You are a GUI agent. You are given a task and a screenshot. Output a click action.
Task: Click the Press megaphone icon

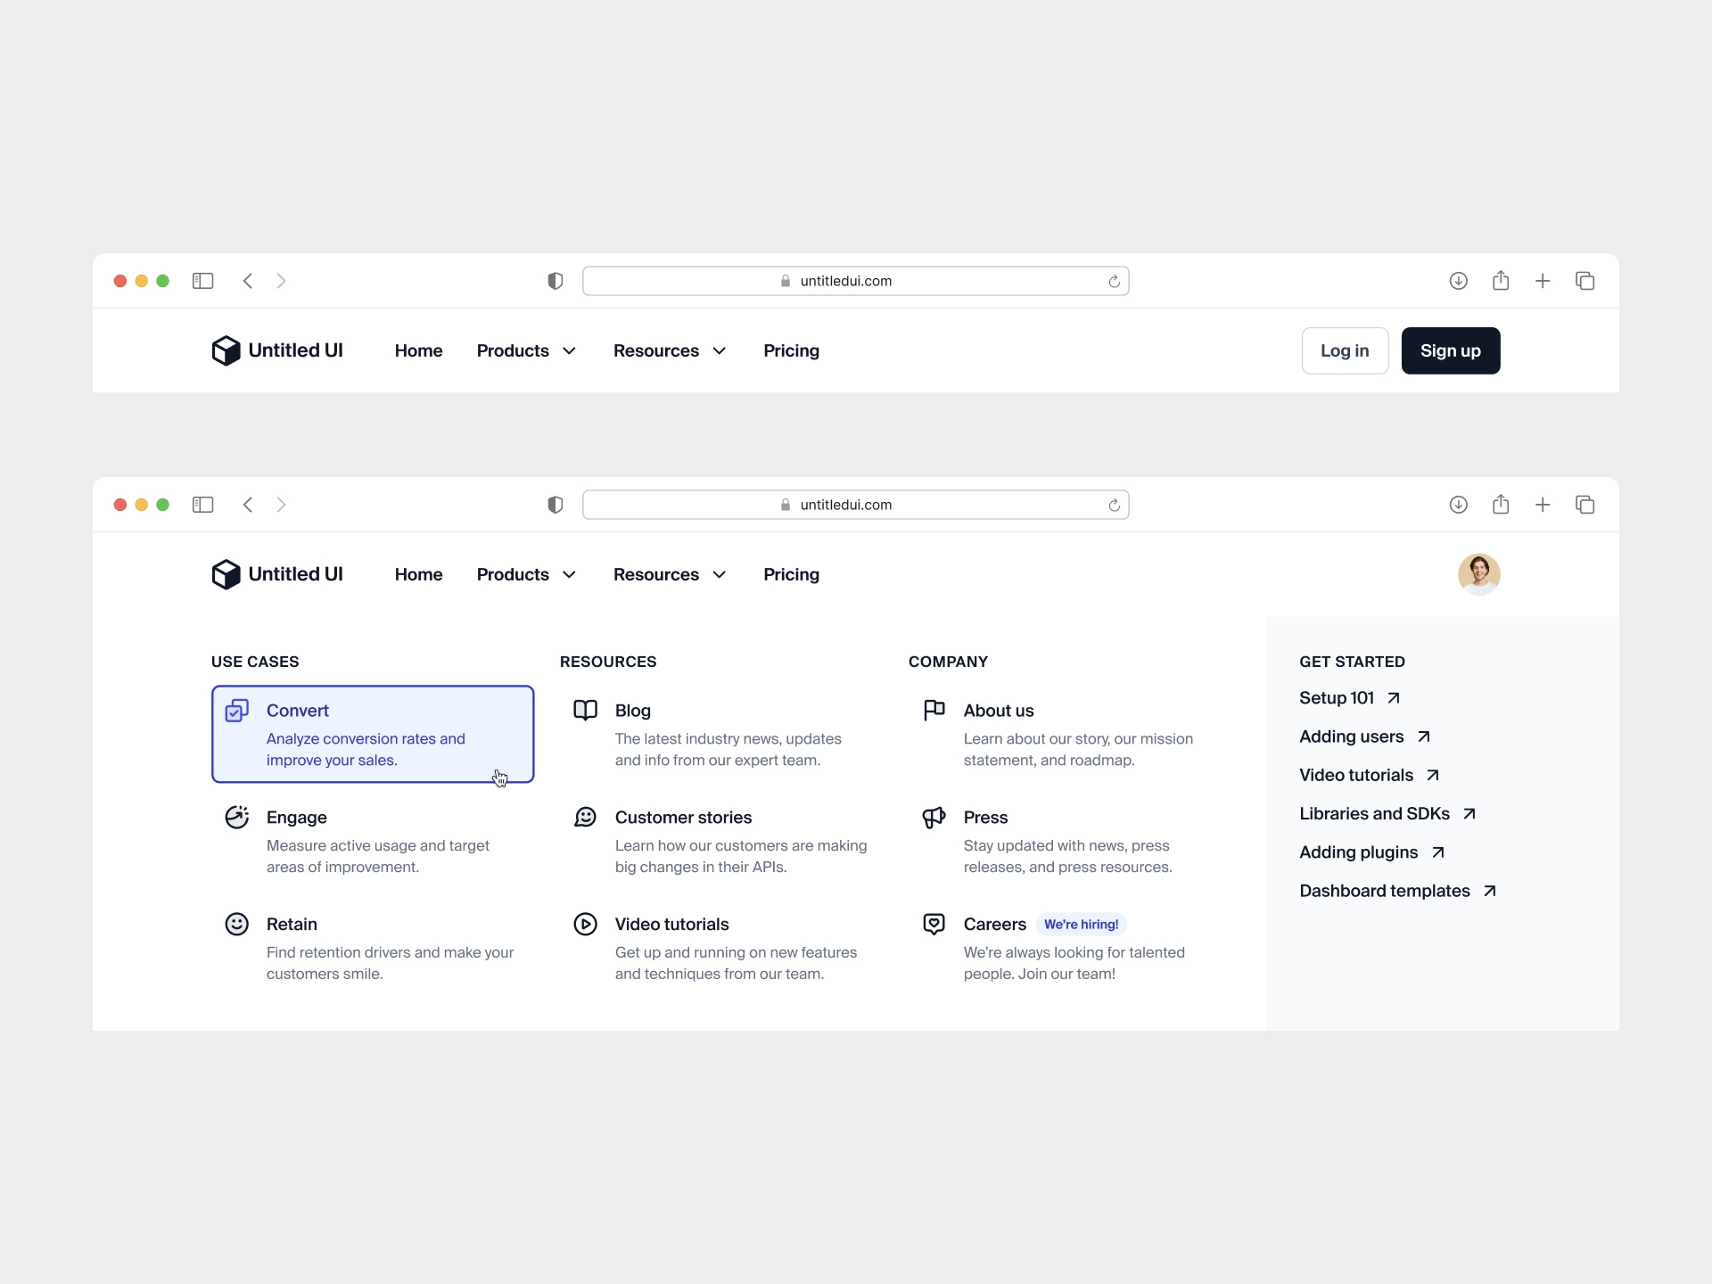[x=934, y=817]
